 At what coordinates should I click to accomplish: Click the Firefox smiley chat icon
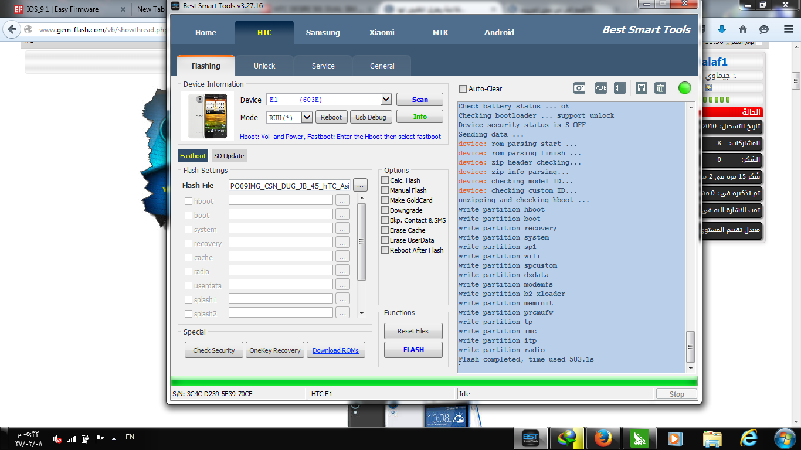pyautogui.click(x=764, y=29)
